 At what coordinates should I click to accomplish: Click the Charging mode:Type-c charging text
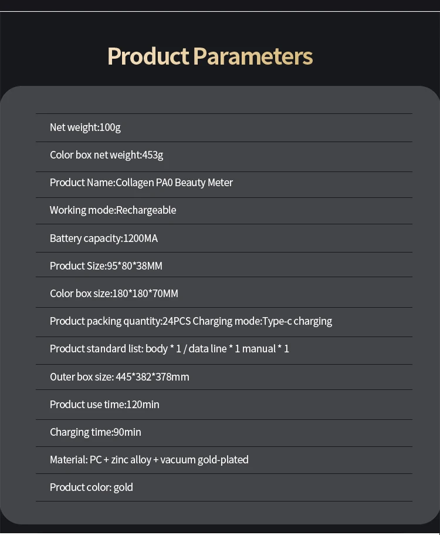262,321
